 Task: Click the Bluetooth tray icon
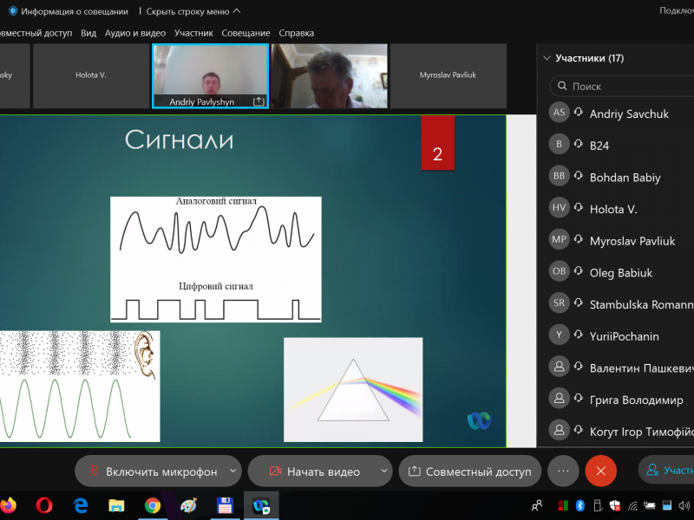click(580, 505)
